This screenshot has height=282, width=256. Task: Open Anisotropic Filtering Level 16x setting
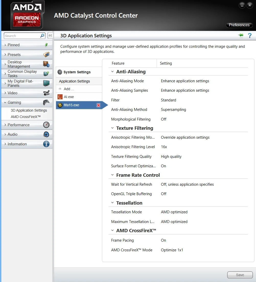click(164, 147)
